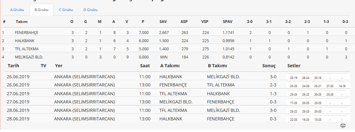Click the 2-3 result of FENERBAHÇE vs TFL ALTEKMA

coord(273,85)
